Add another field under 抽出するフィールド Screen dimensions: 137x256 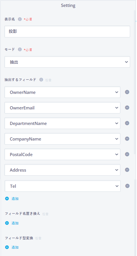pyautogui.click(x=12, y=199)
